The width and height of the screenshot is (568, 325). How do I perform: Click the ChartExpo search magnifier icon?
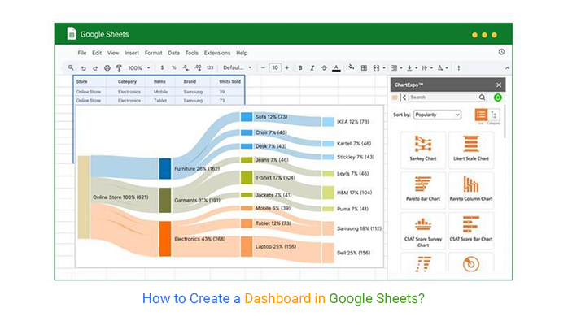pyautogui.click(x=482, y=97)
